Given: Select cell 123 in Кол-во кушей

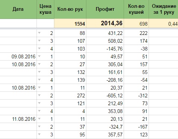Looking at the screenshot, I should click(136, 135).
